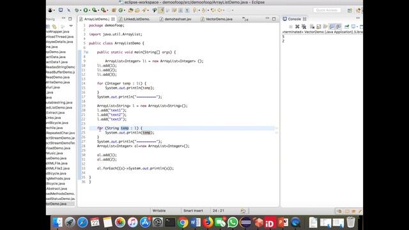Click inside the Quick Access search field
The image size is (409, 230).
tap(327, 10)
